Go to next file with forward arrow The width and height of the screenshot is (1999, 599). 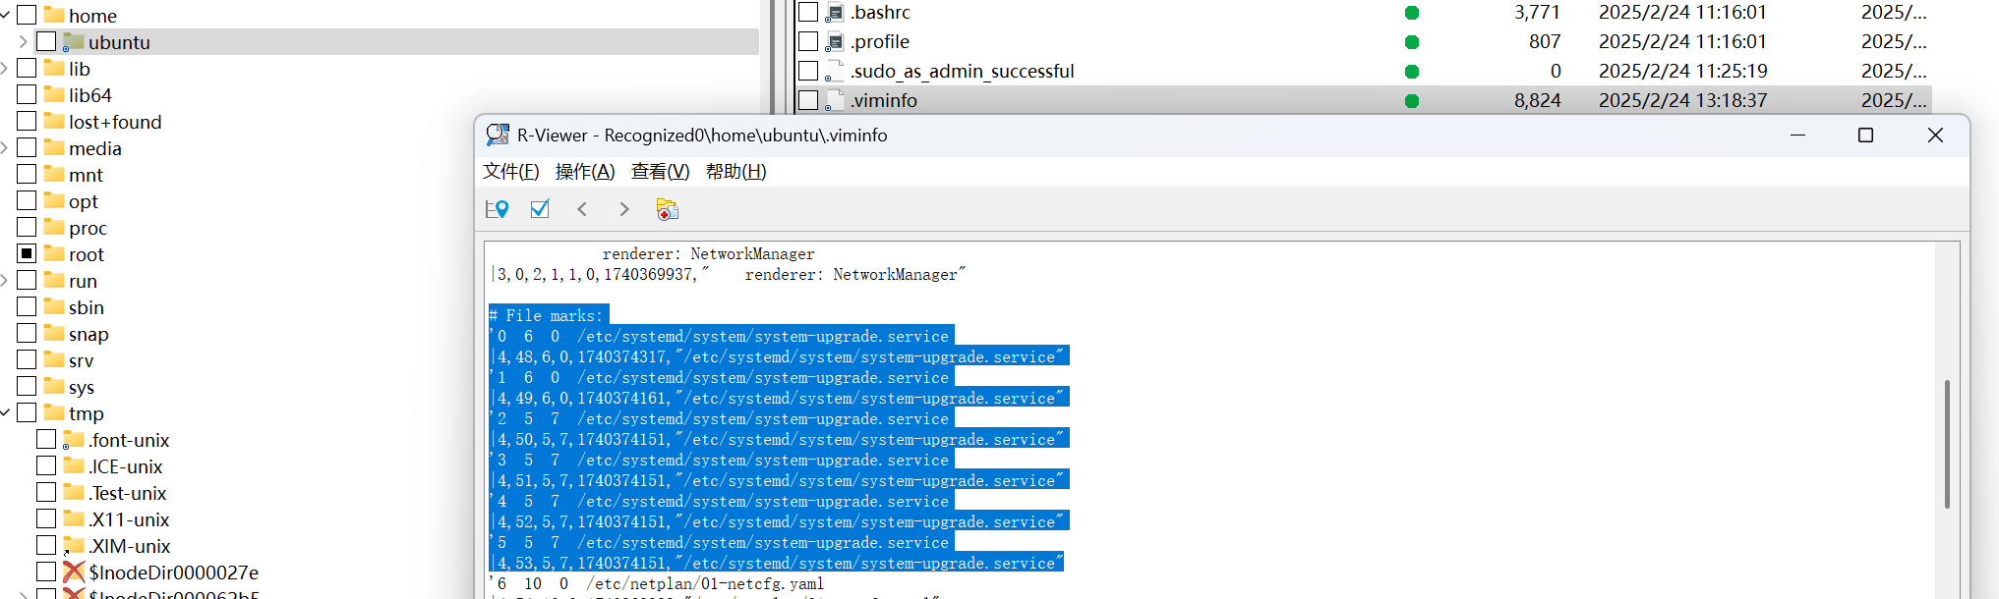click(624, 209)
